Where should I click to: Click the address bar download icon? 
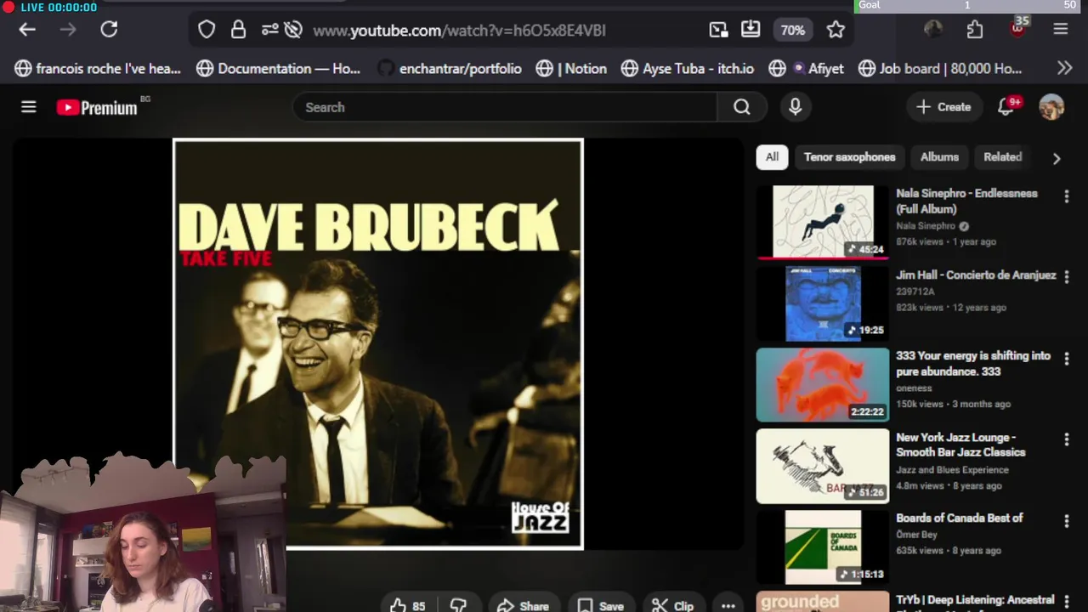(751, 30)
